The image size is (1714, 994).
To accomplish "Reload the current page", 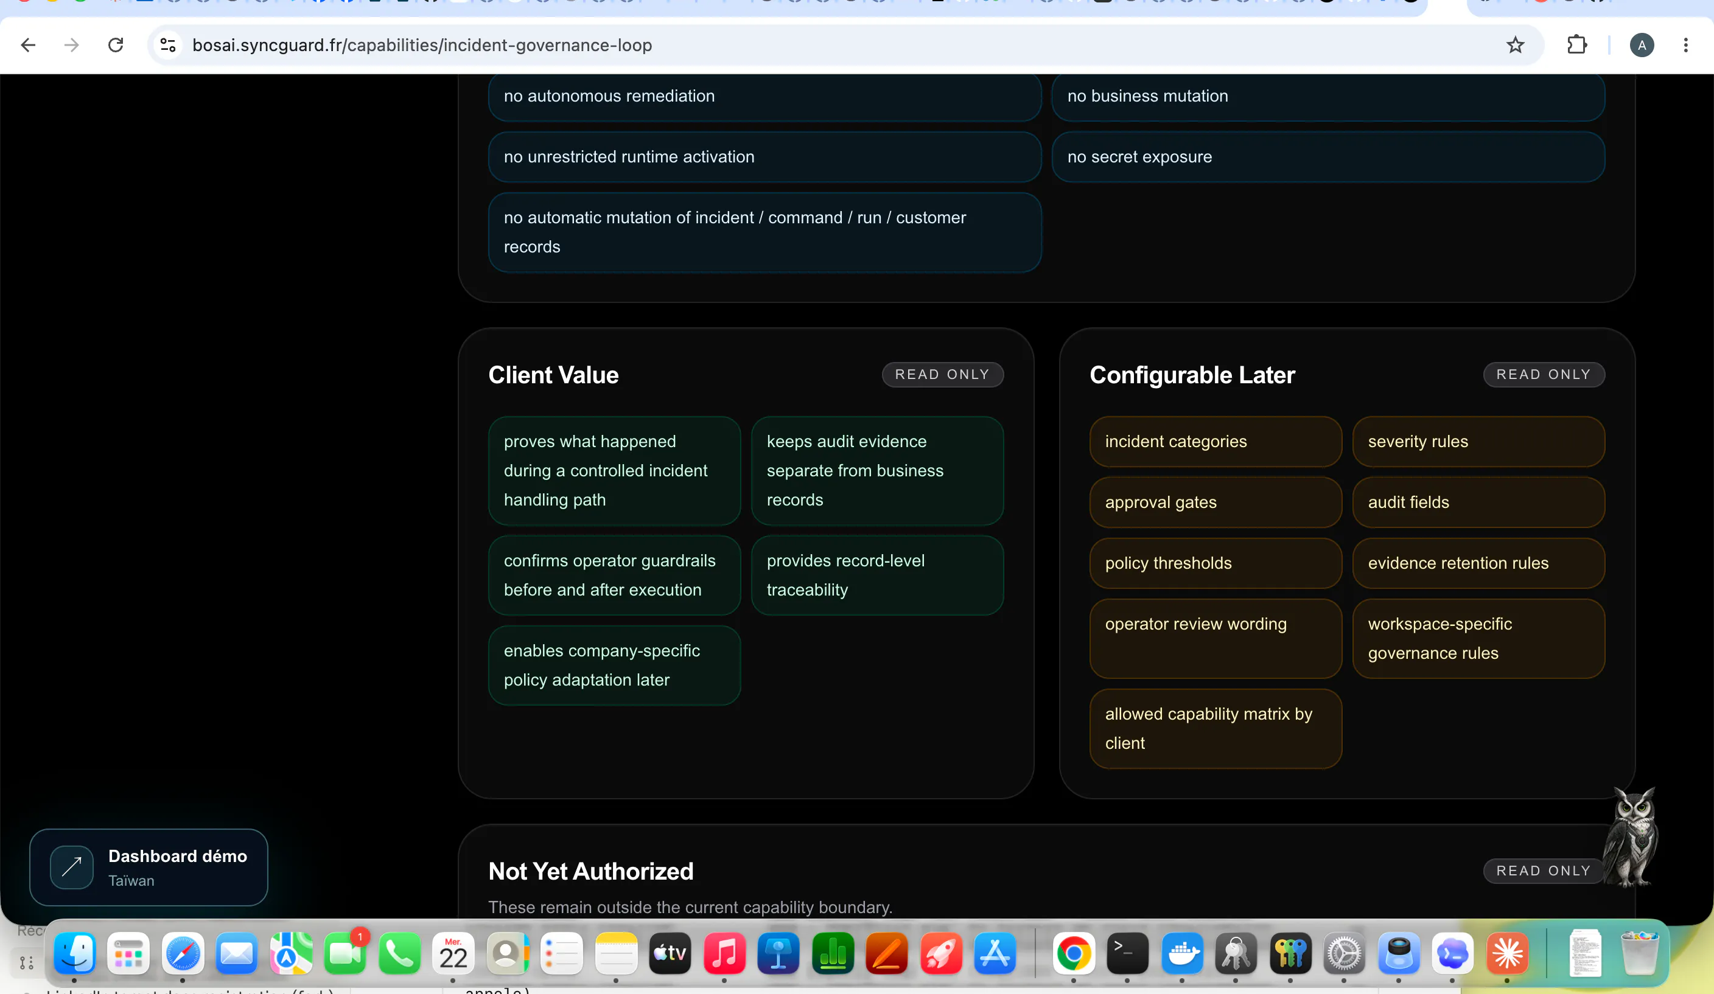I will tap(116, 45).
